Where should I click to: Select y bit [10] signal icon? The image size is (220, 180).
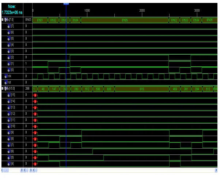coord(9,126)
